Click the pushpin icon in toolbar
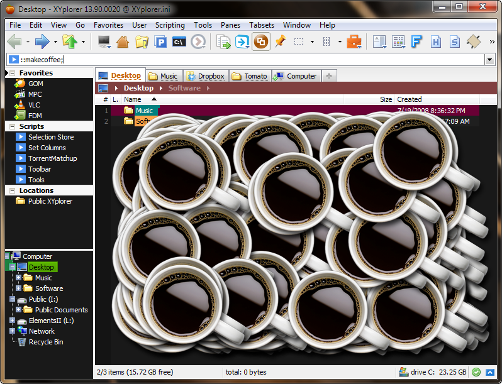 click(280, 42)
